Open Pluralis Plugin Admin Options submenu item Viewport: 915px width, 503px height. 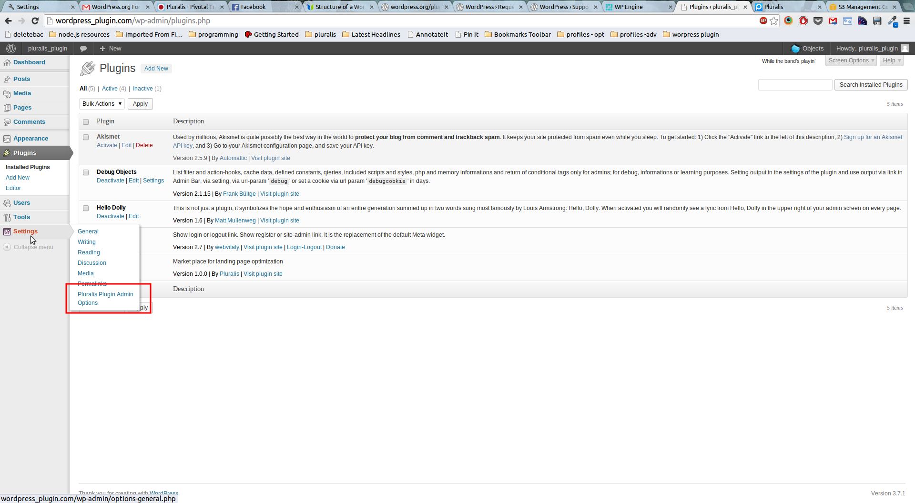[105, 299]
